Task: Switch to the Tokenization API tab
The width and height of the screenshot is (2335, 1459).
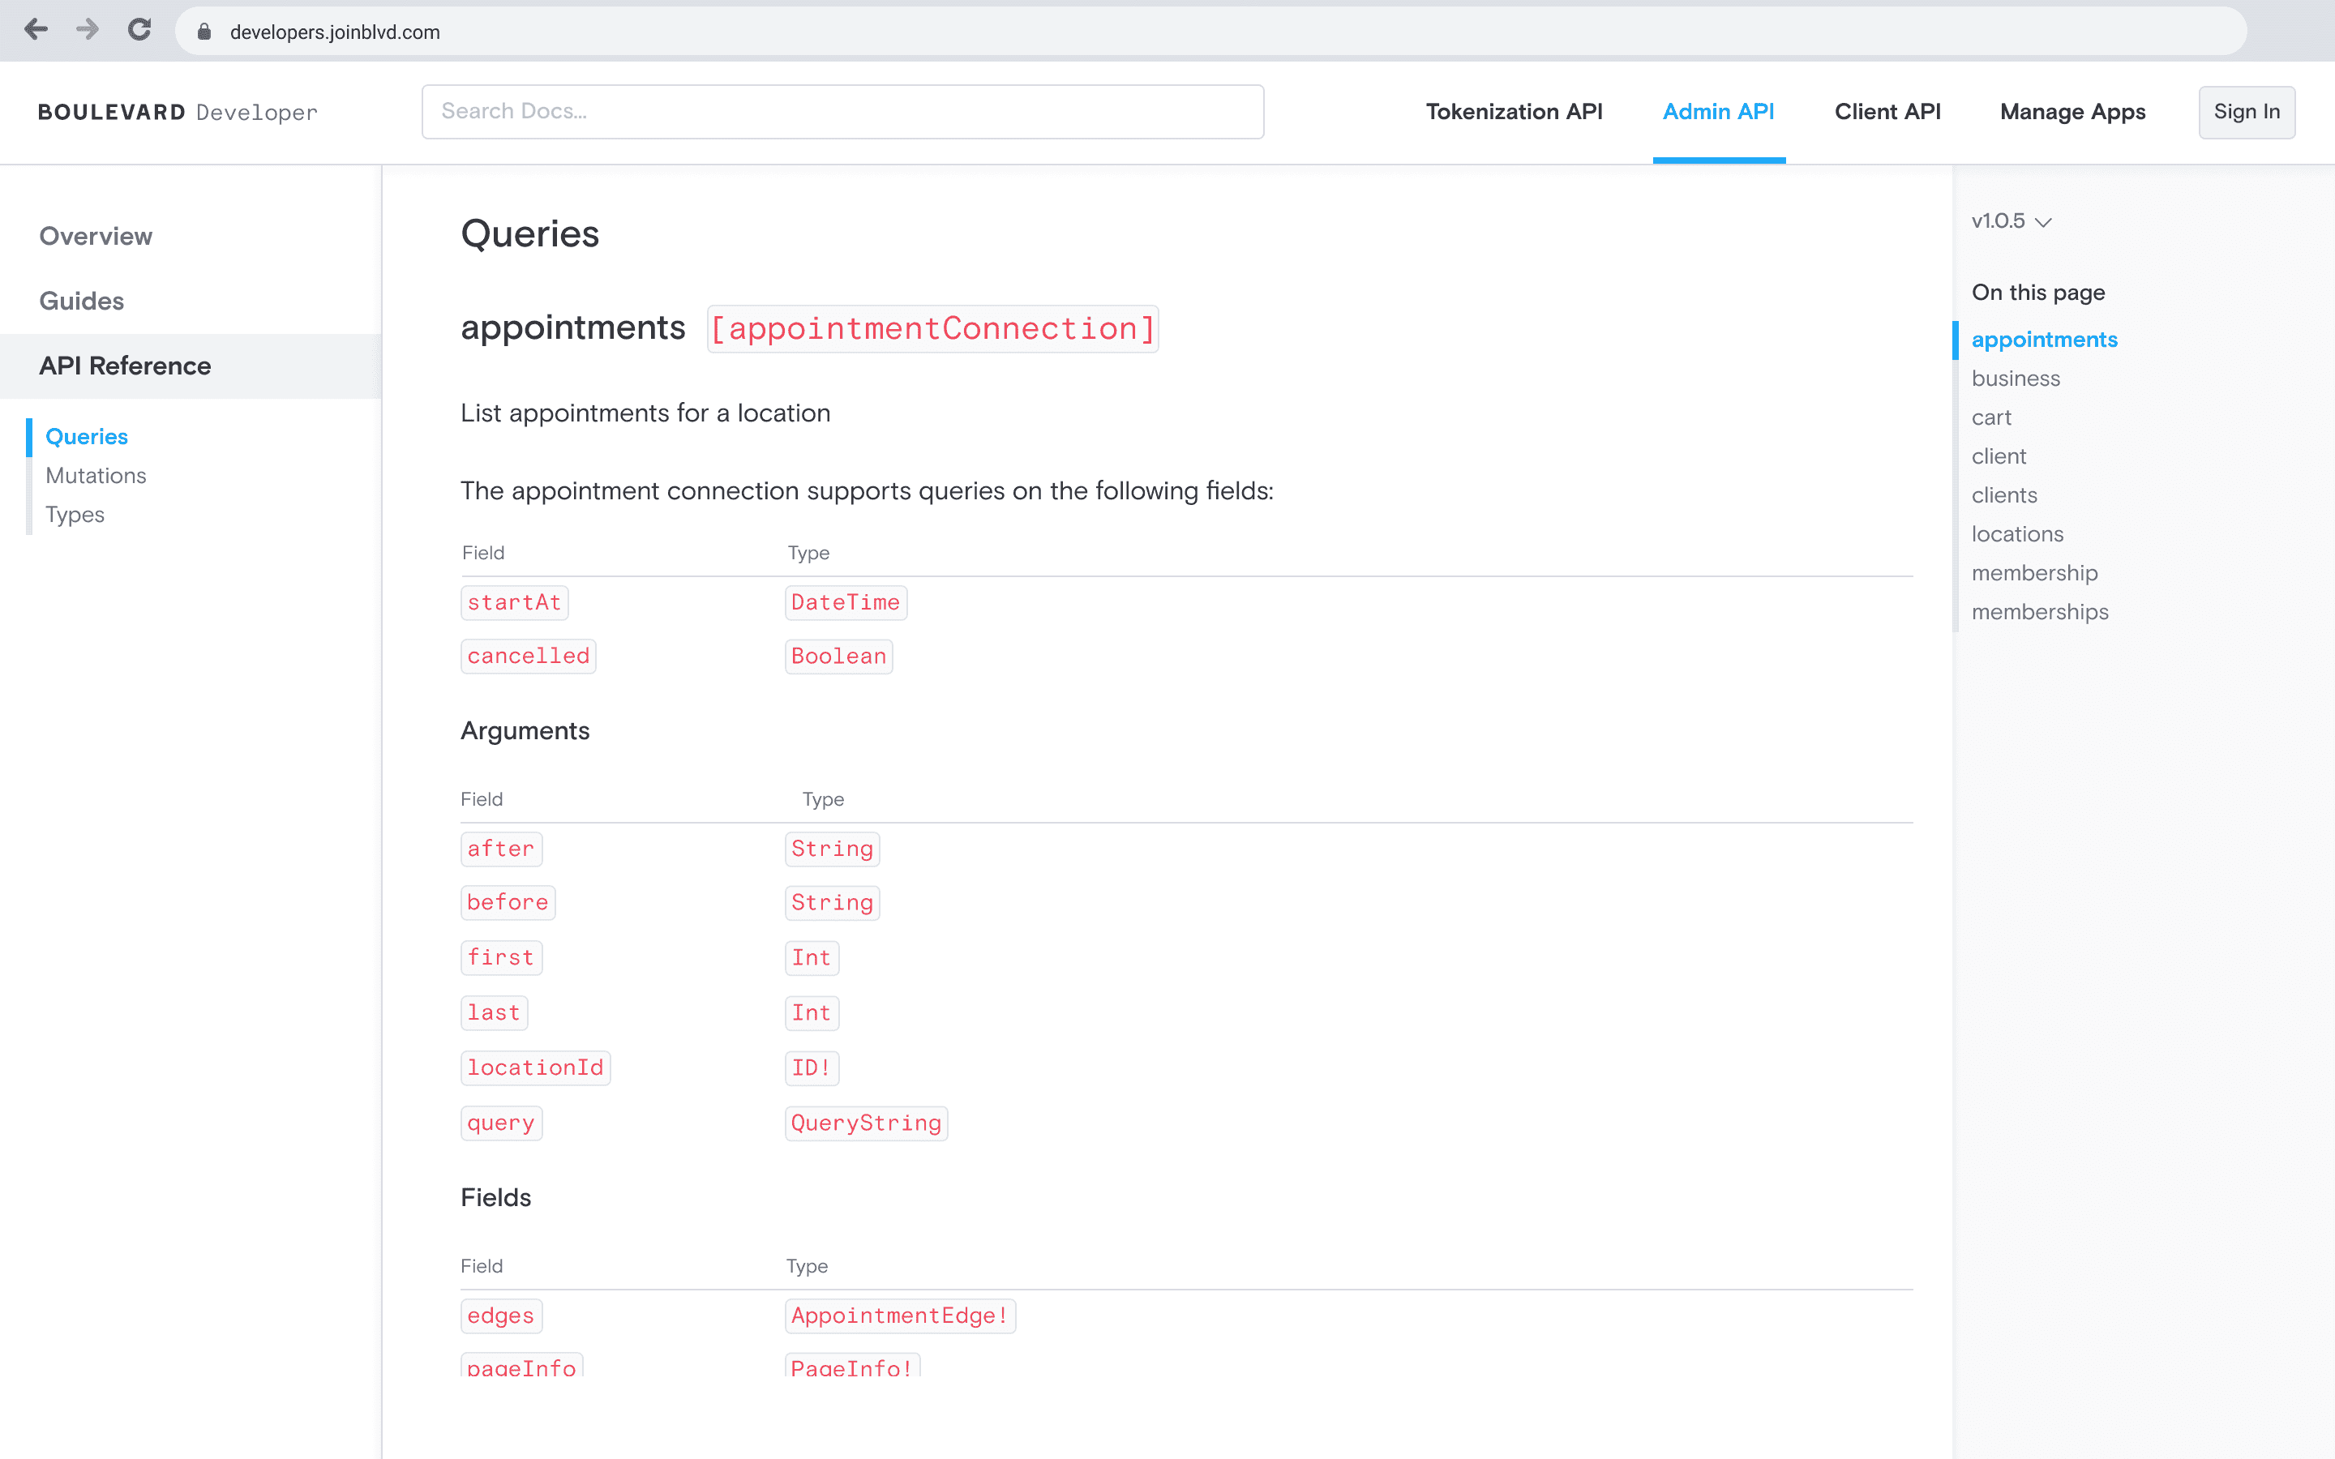Action: point(1513,112)
